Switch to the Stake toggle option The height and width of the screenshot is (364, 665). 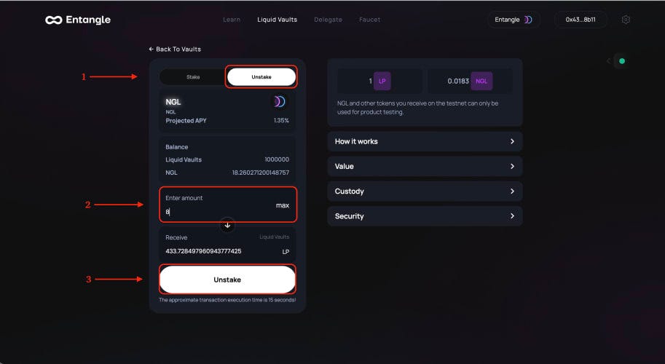click(x=193, y=77)
